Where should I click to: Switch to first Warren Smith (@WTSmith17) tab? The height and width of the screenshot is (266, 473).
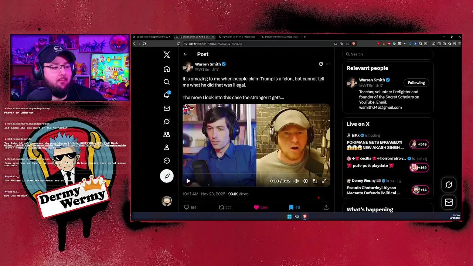[153, 37]
